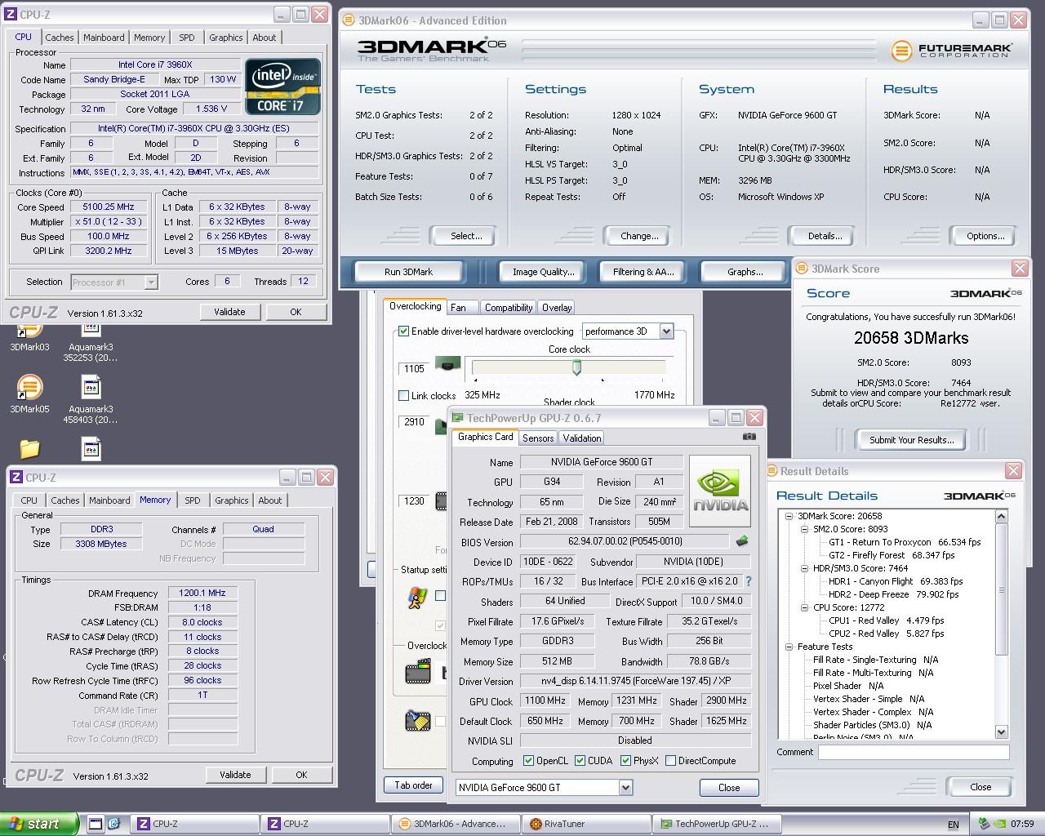Click the Bus Interface question mark icon

point(748,581)
